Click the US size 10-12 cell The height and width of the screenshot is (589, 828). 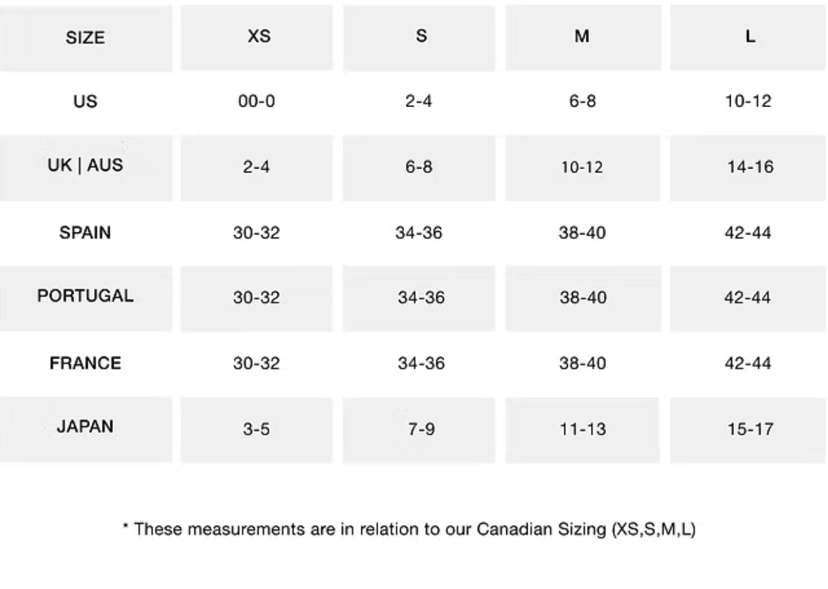point(748,101)
